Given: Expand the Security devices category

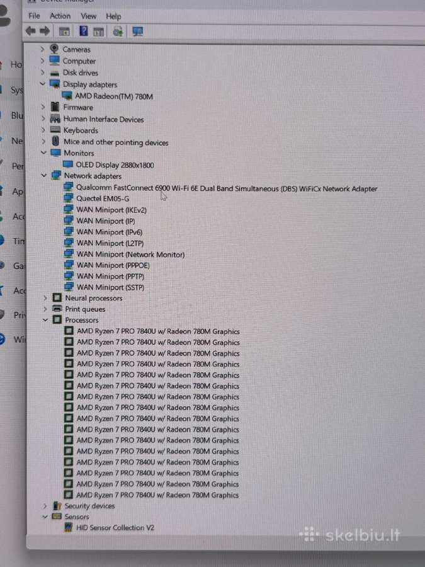Looking at the screenshot, I should coord(45,505).
